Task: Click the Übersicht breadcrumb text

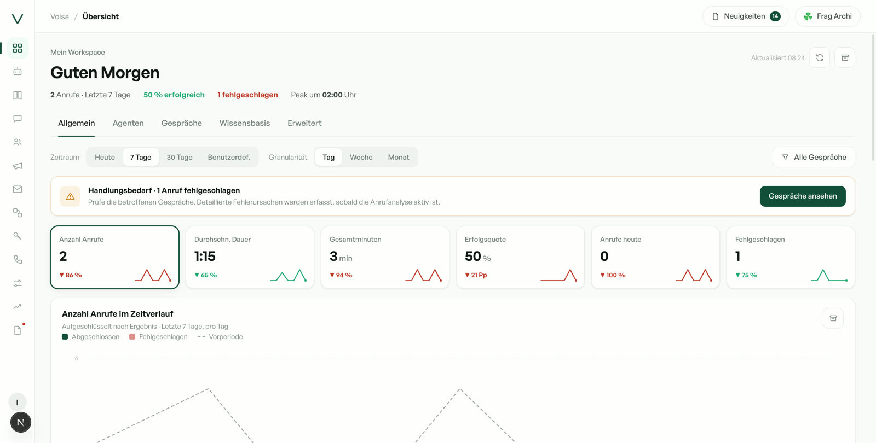Action: (x=101, y=16)
